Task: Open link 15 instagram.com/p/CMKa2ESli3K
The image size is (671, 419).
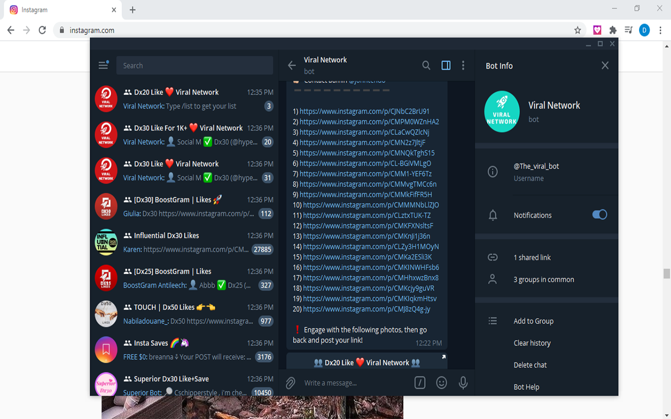Action: coord(367,257)
